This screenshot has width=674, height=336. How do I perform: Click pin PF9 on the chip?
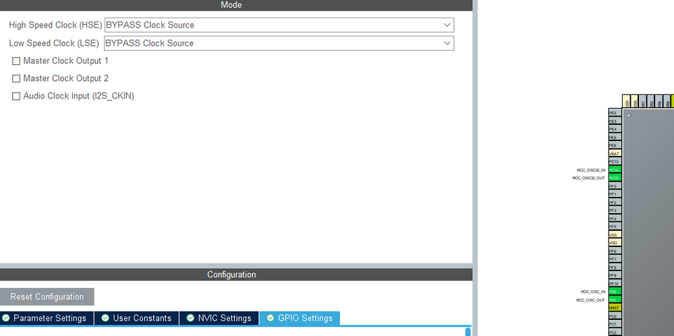[x=615, y=275]
